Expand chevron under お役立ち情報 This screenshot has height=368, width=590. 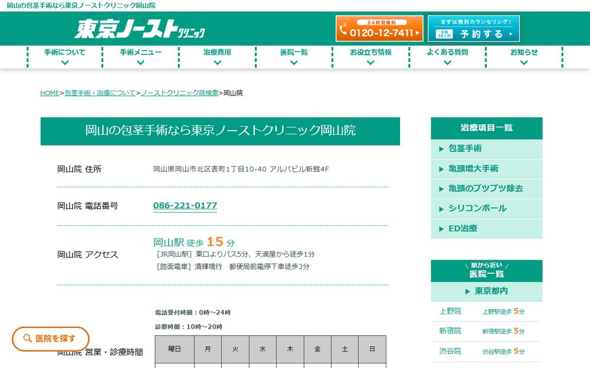(x=371, y=63)
